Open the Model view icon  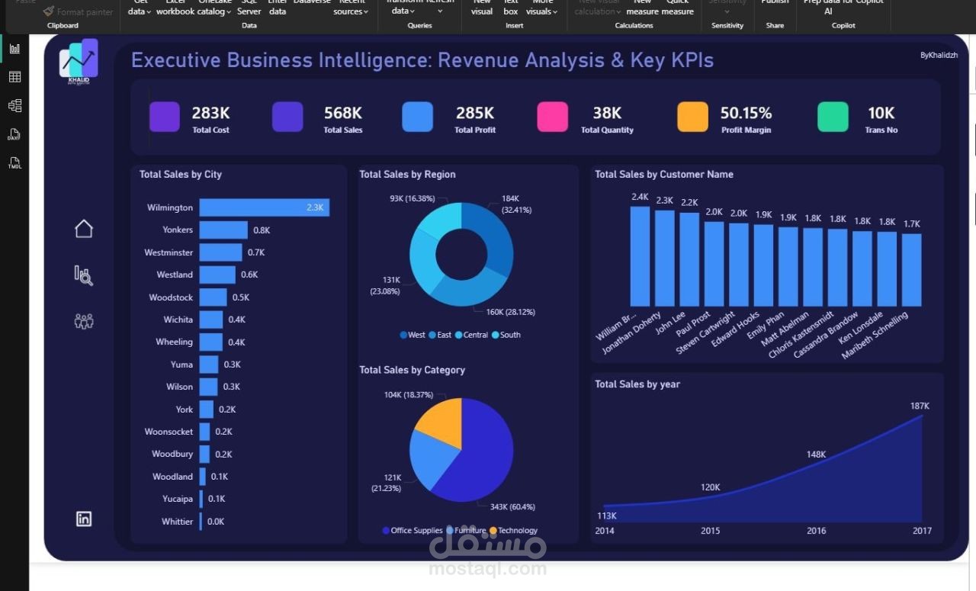point(14,105)
